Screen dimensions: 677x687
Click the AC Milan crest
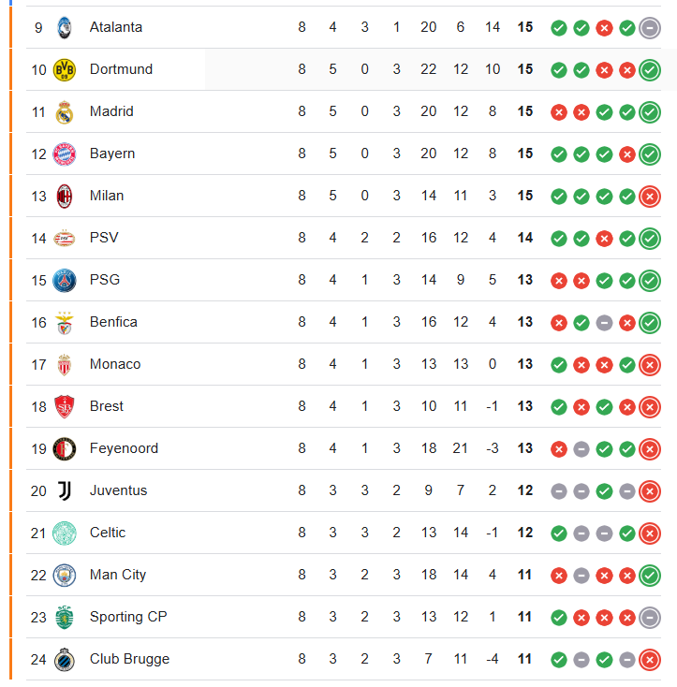pos(65,197)
